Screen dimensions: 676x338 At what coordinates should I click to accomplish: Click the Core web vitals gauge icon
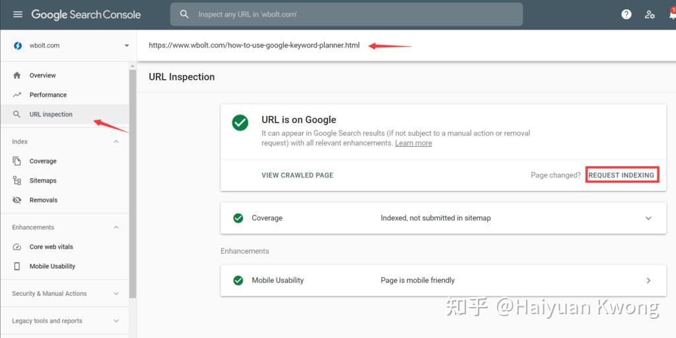(17, 247)
